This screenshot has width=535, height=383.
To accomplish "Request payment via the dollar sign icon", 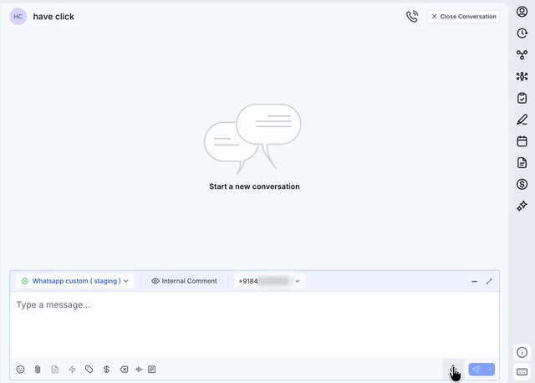I will (106, 370).
